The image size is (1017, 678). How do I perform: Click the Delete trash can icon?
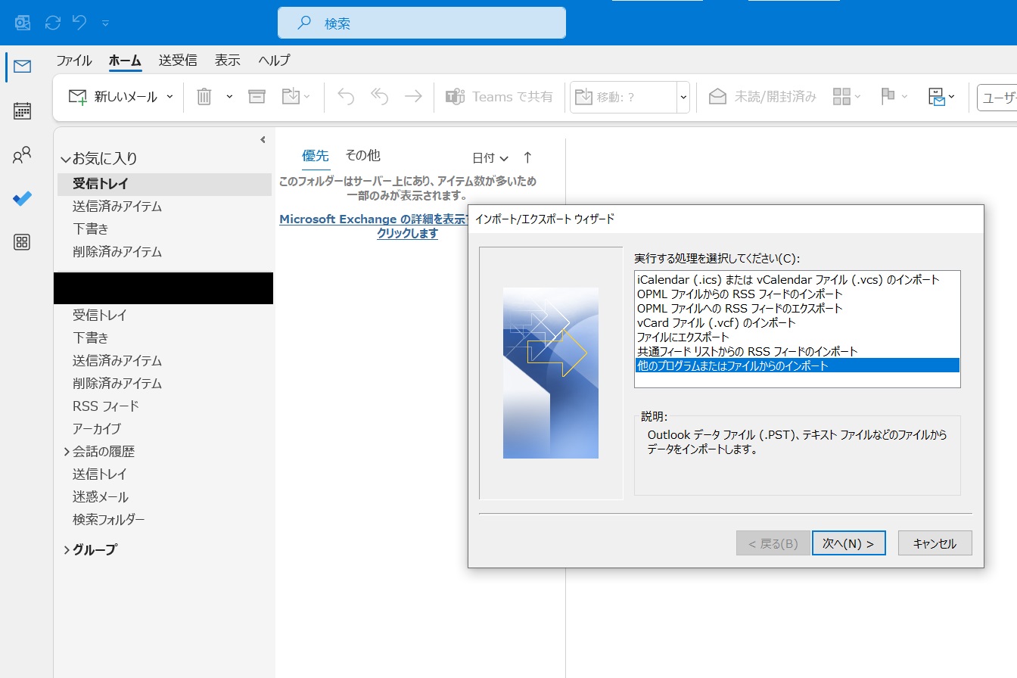click(x=204, y=97)
